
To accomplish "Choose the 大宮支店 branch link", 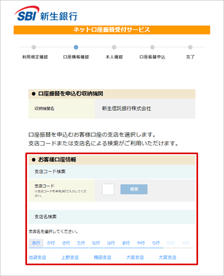I will (167, 258).
